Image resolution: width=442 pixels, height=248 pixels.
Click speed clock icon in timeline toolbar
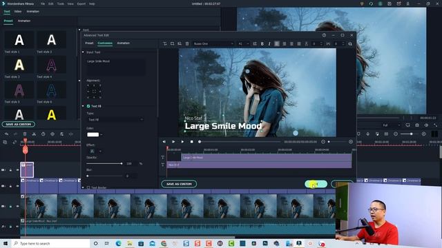(x=43, y=134)
